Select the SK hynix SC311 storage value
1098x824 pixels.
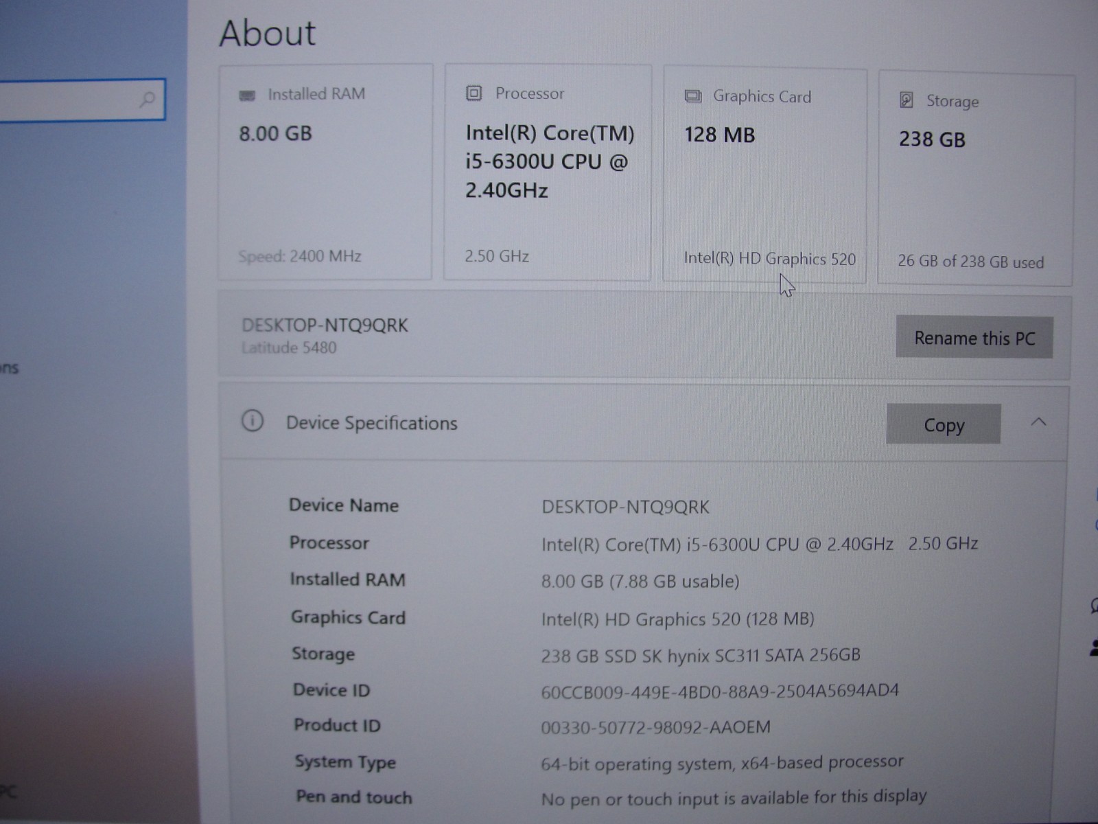(700, 655)
